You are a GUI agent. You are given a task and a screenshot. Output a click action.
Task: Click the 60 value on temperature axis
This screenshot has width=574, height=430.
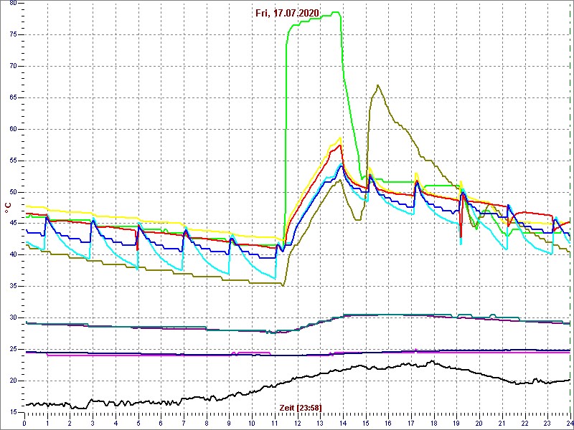pyautogui.click(x=13, y=129)
